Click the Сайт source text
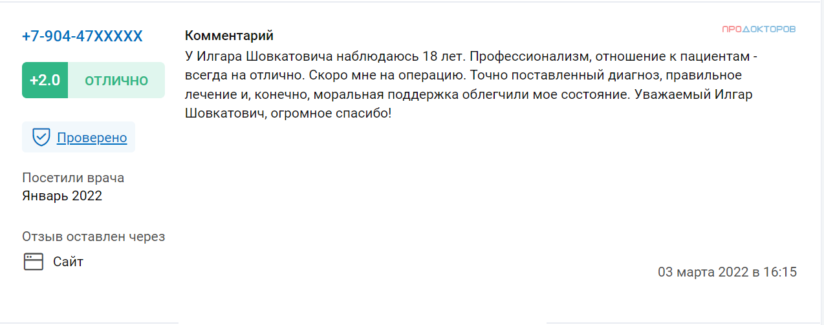824x325 pixels. 69,262
